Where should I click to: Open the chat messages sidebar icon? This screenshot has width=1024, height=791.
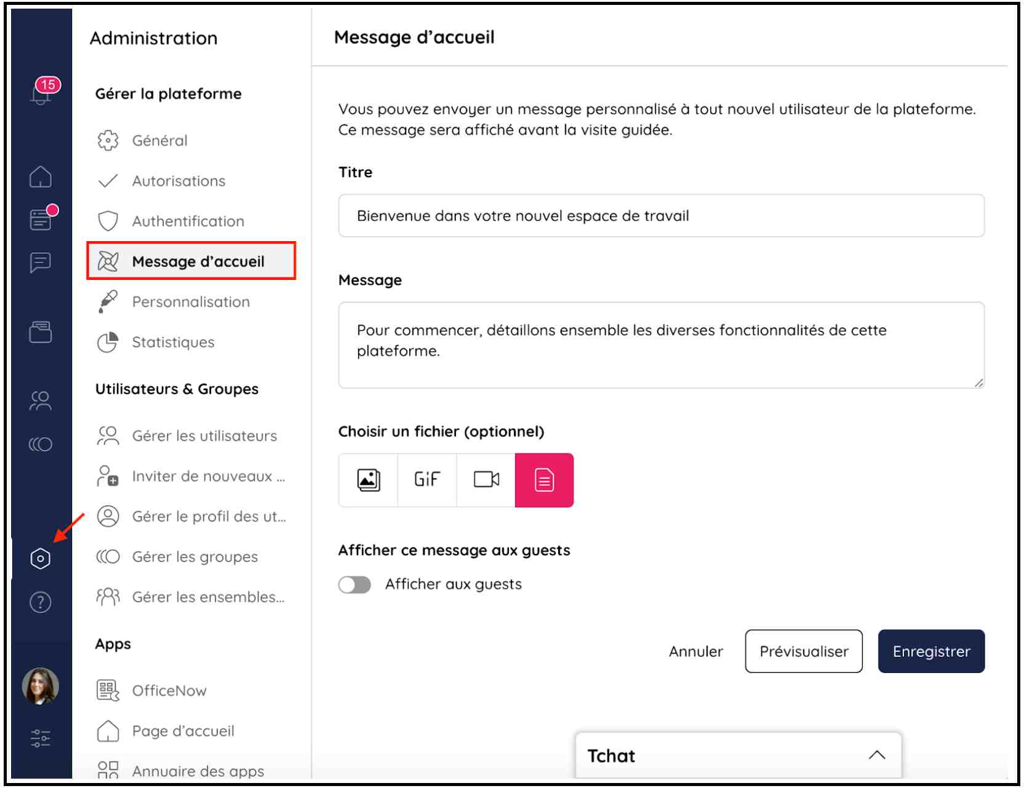click(41, 263)
